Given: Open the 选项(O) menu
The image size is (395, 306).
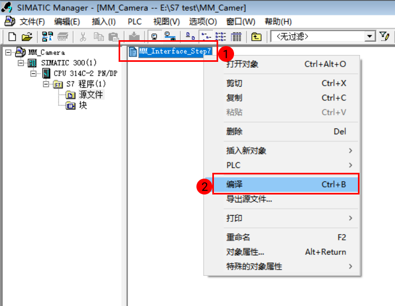Looking at the screenshot, I should (203, 22).
